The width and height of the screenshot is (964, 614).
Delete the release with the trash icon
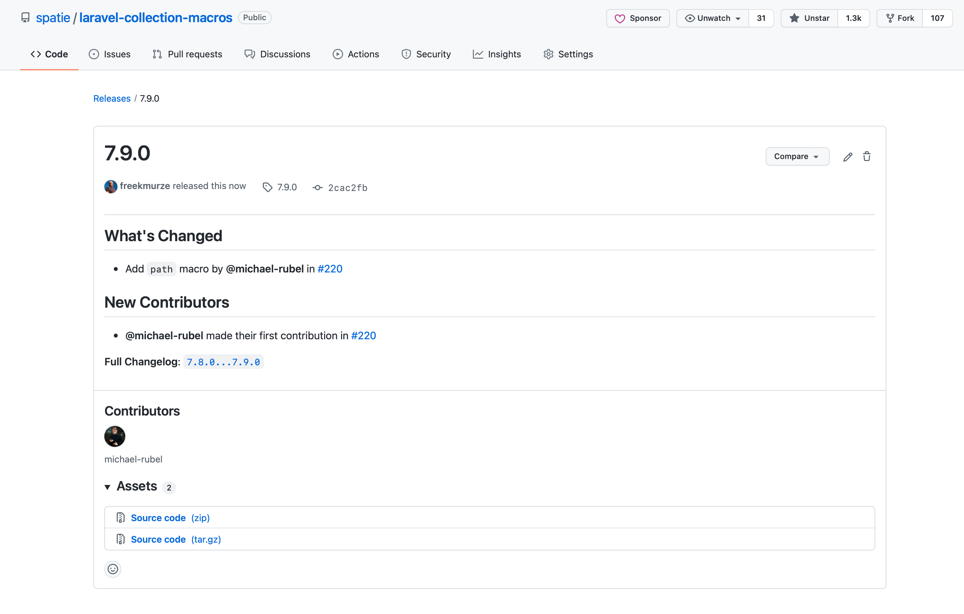coord(866,156)
